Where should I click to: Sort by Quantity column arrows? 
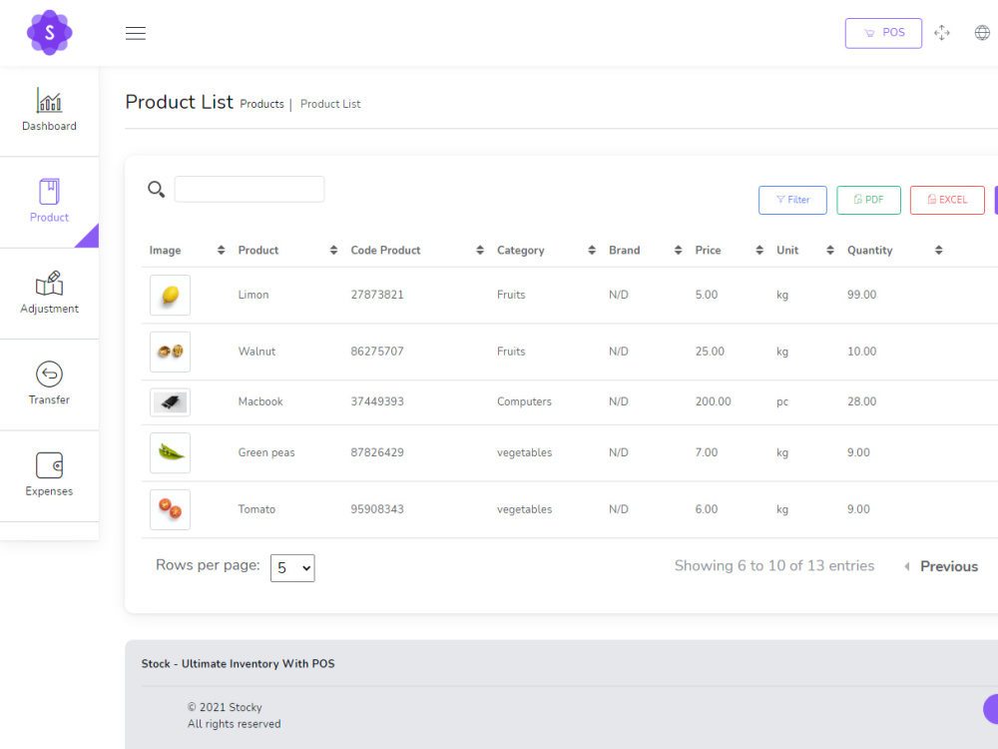click(939, 251)
